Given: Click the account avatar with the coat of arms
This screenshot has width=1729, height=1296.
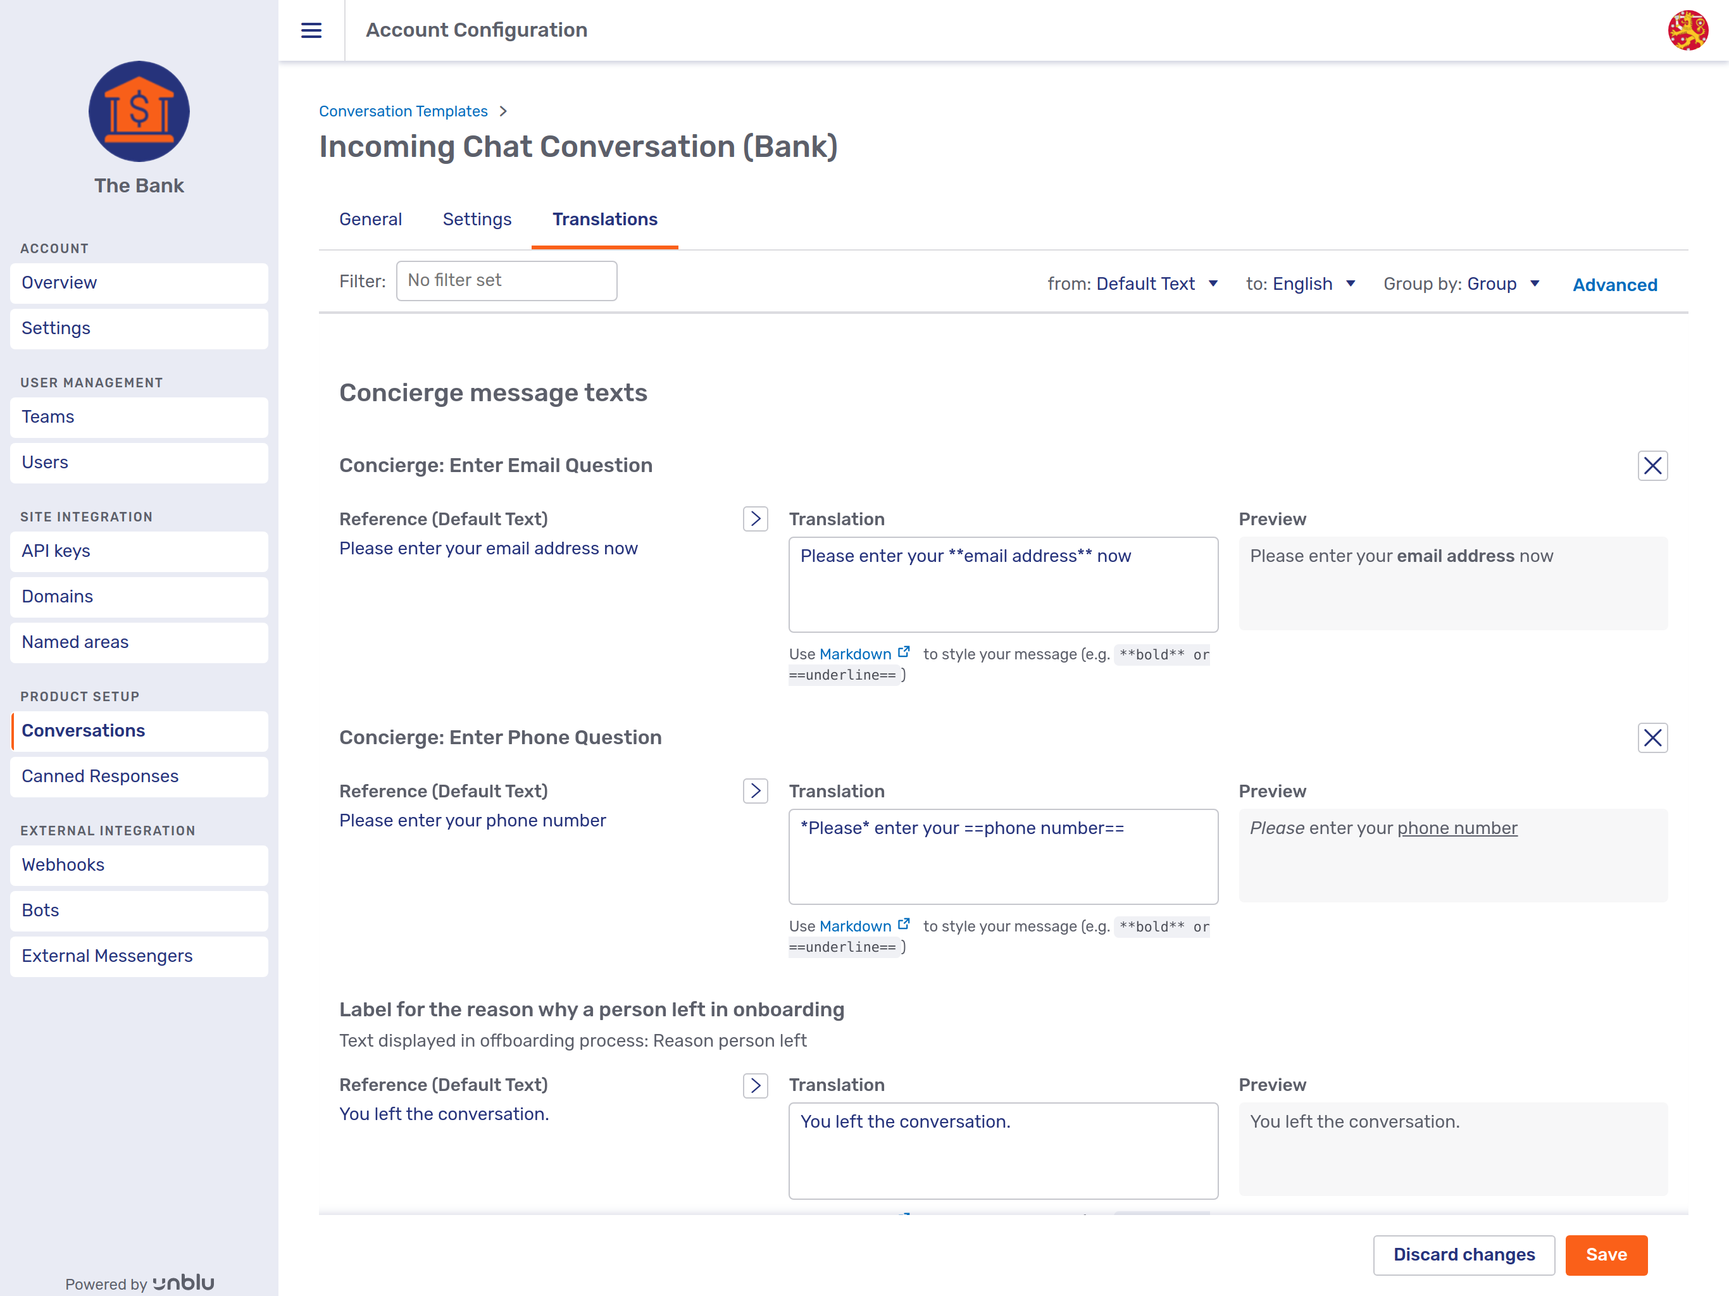Looking at the screenshot, I should [x=1688, y=31].
